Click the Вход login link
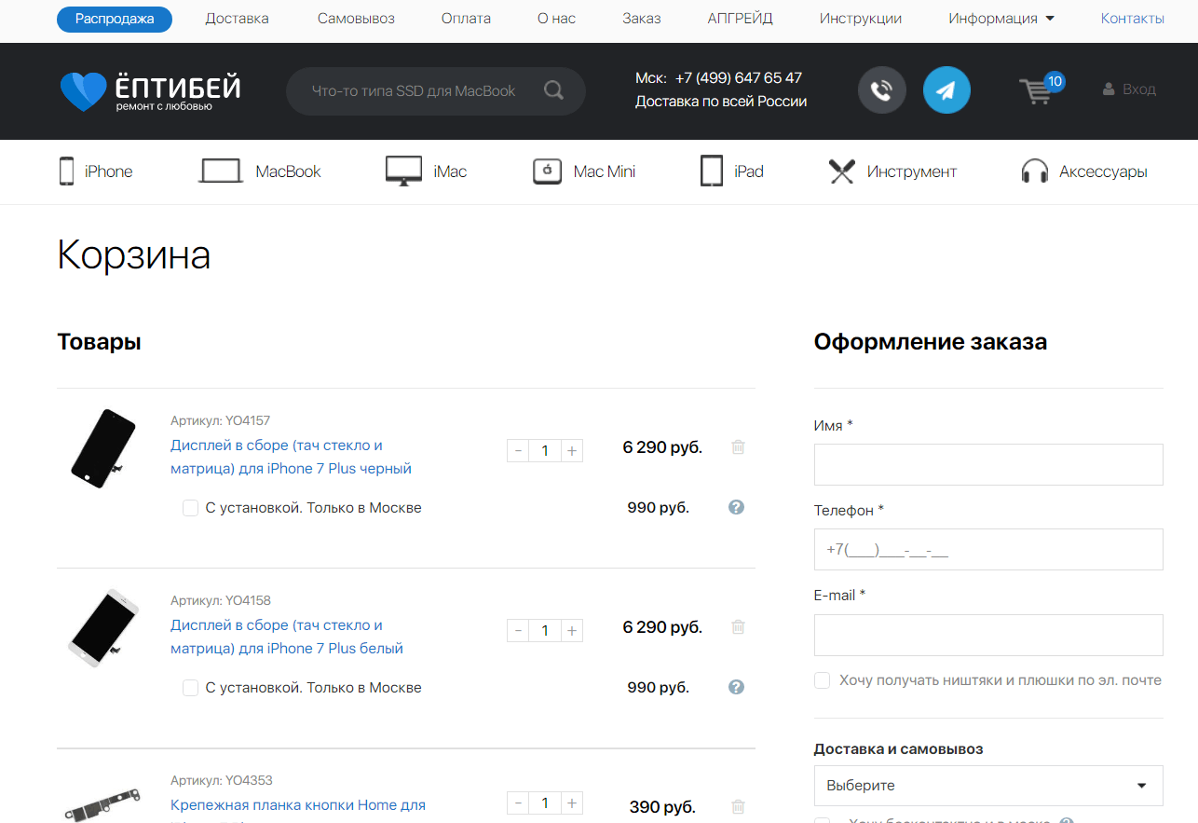 tap(1139, 89)
